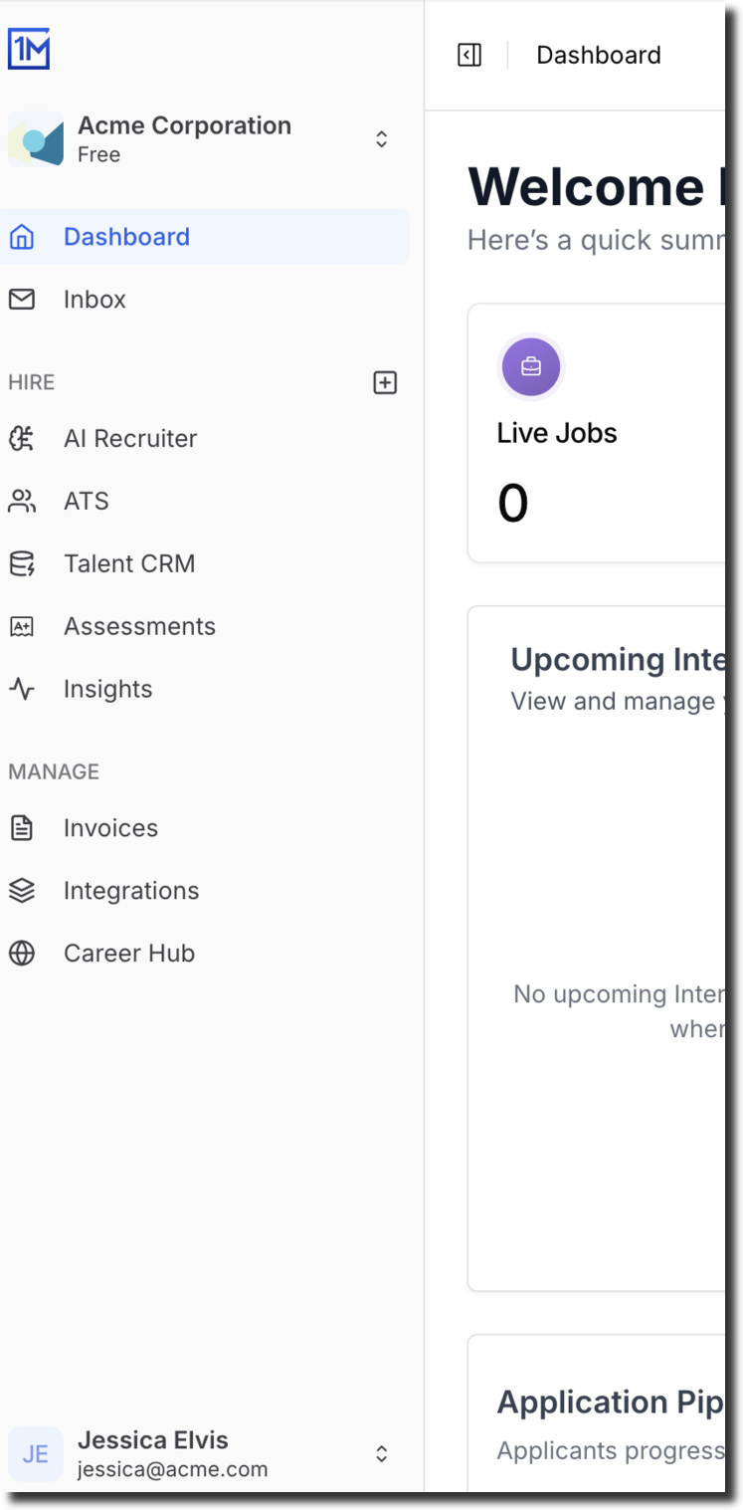The height and width of the screenshot is (1510, 743).
Task: Click the plus icon beside HIRE
Action: pyautogui.click(x=385, y=382)
